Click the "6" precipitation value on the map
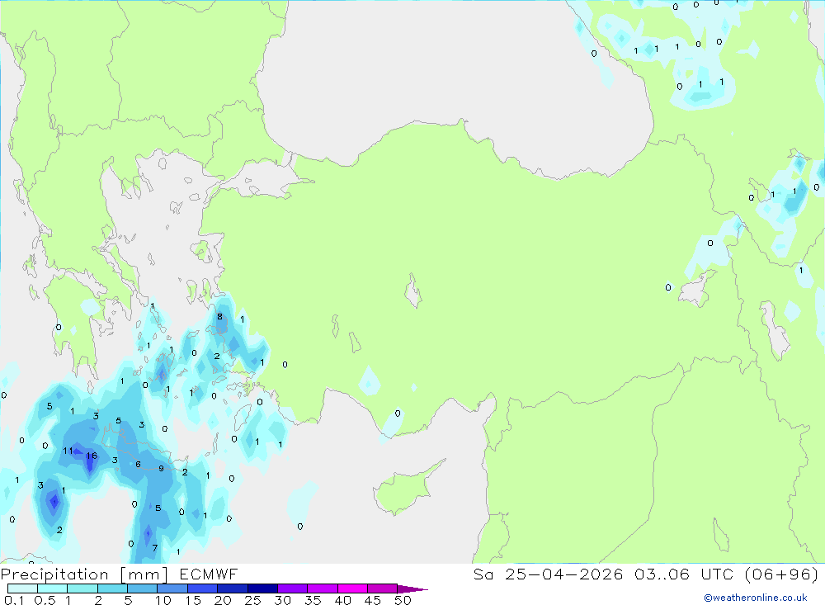This screenshot has width=825, height=605. click(x=138, y=464)
